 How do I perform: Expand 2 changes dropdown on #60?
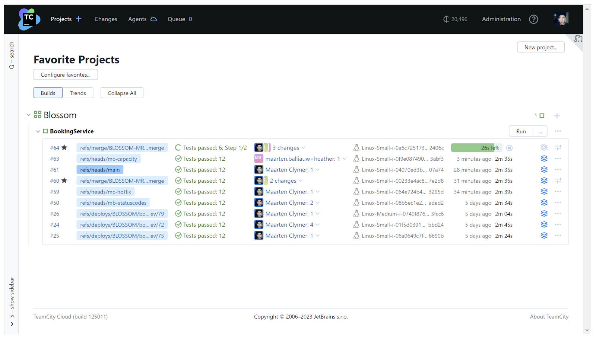[300, 180]
